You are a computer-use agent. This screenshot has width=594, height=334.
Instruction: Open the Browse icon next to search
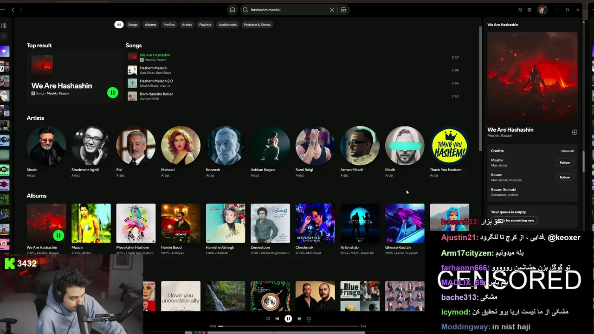coord(343,10)
